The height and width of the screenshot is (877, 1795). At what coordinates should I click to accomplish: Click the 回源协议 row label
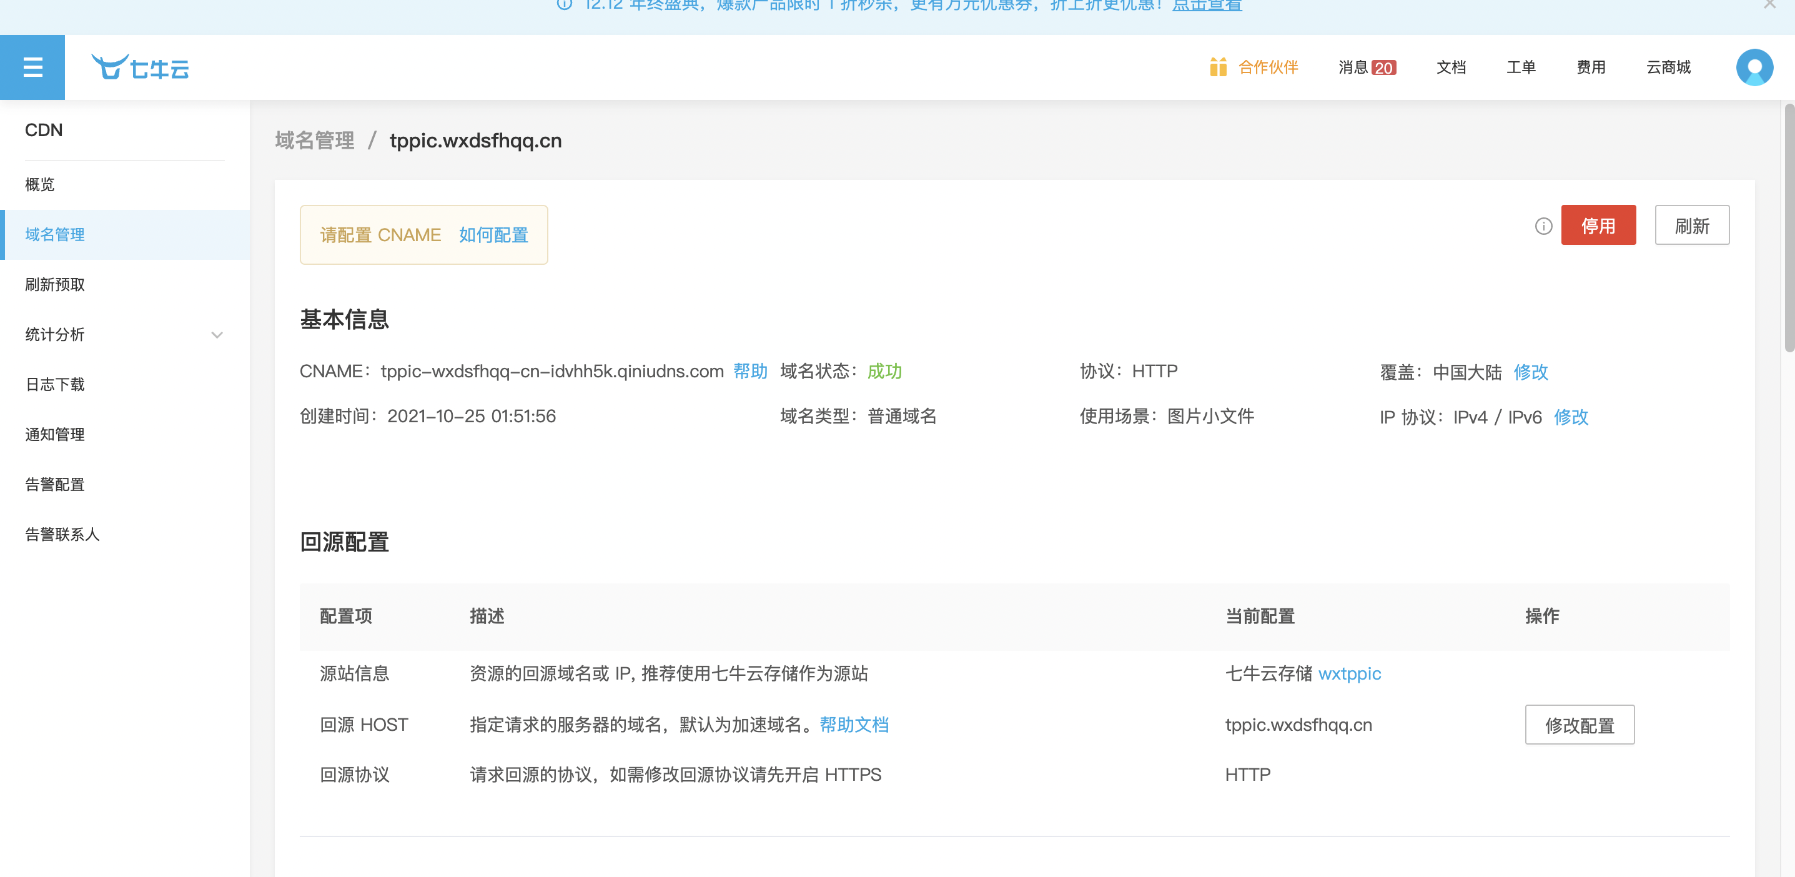coord(354,775)
